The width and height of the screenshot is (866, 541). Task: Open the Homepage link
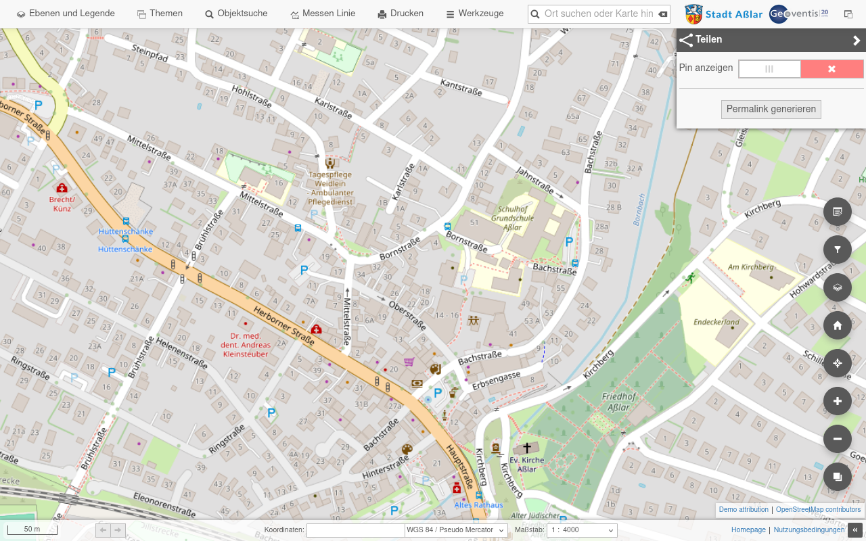[748, 530]
